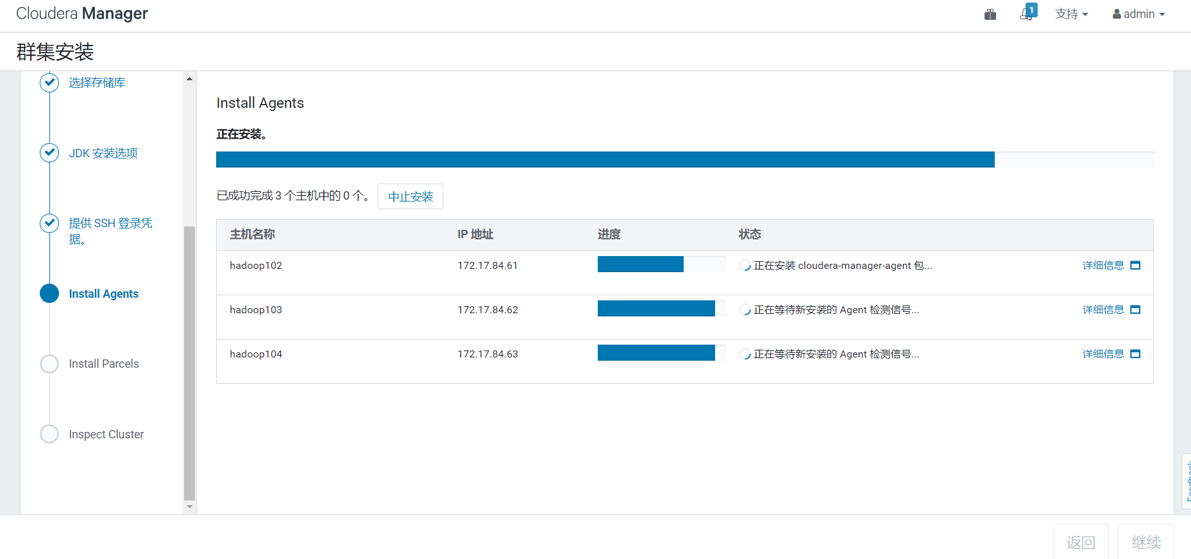Select the Inspect Cluster wizard step

tap(106, 434)
